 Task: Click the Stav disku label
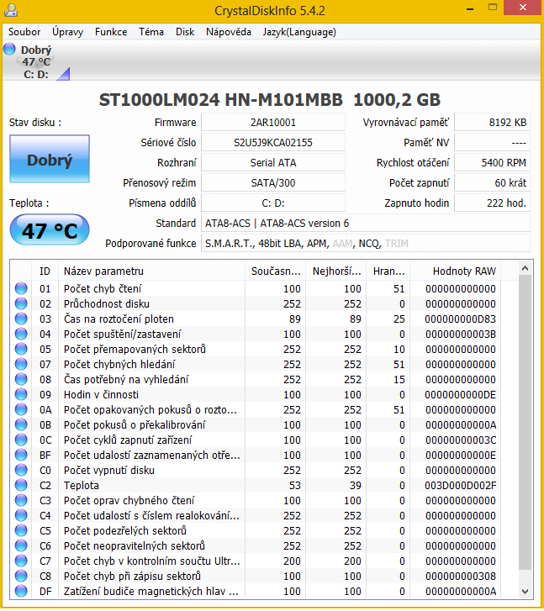coord(35,123)
